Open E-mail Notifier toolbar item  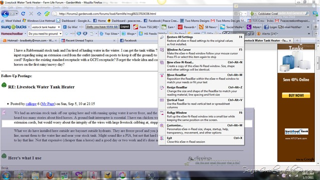290,27
